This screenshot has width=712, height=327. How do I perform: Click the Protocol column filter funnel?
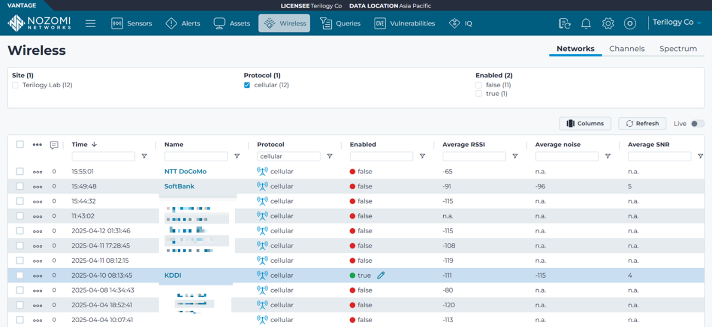(330, 156)
